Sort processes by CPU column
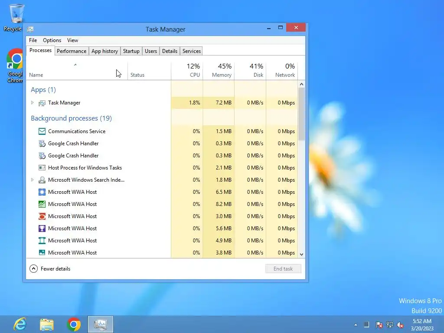The height and width of the screenshot is (333, 444). (x=187, y=71)
